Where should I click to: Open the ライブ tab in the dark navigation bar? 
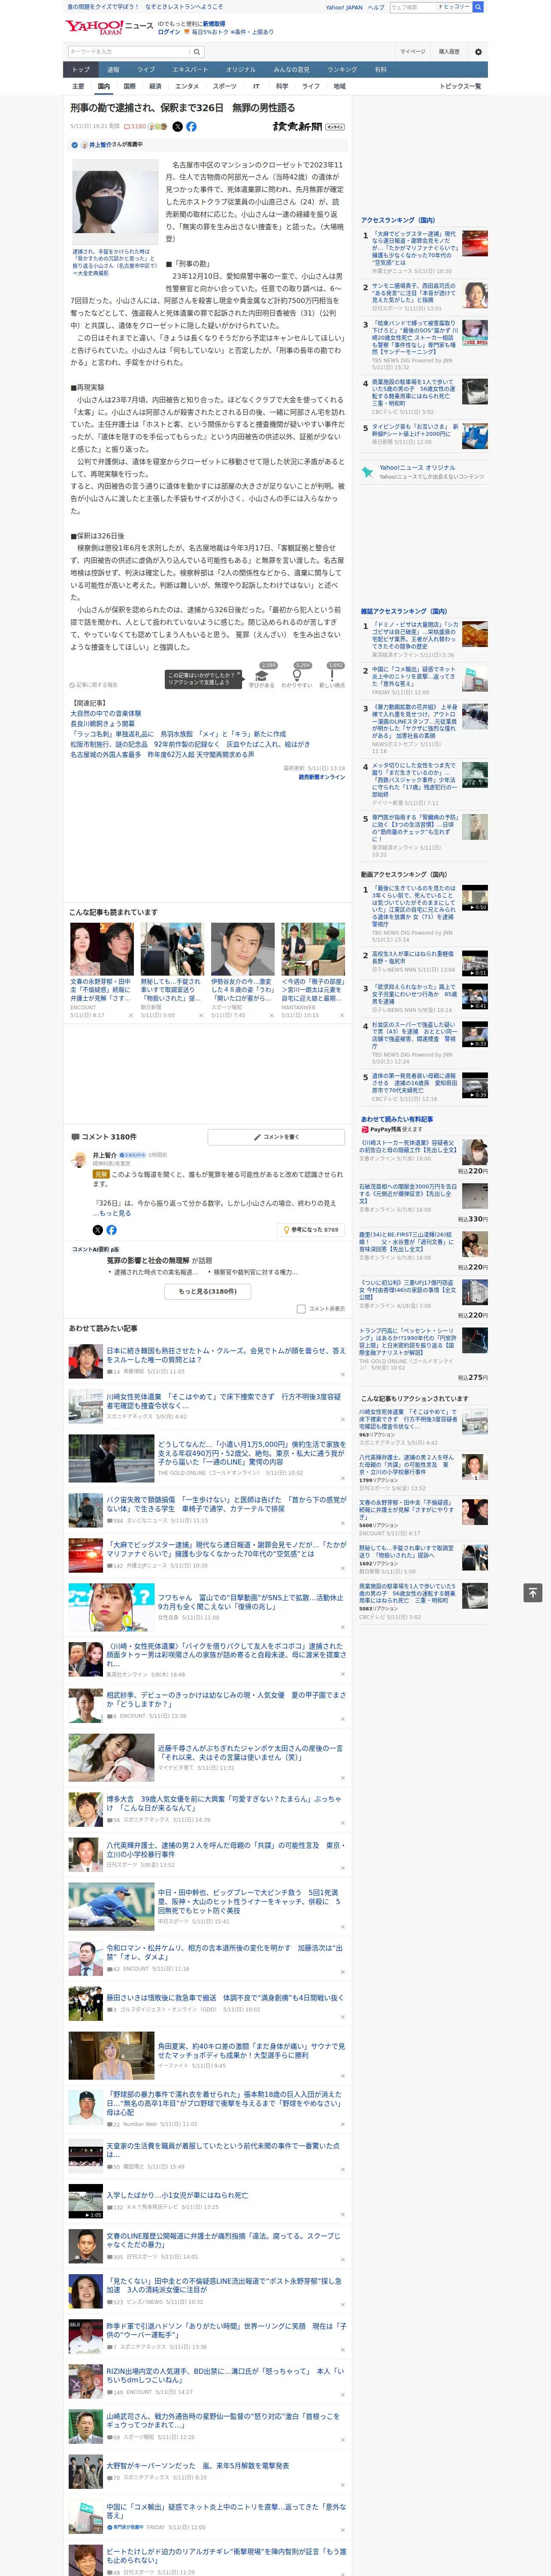tap(146, 70)
